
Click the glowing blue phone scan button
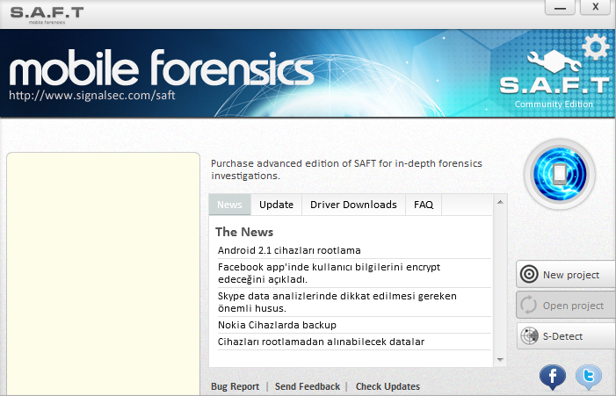pos(560,174)
